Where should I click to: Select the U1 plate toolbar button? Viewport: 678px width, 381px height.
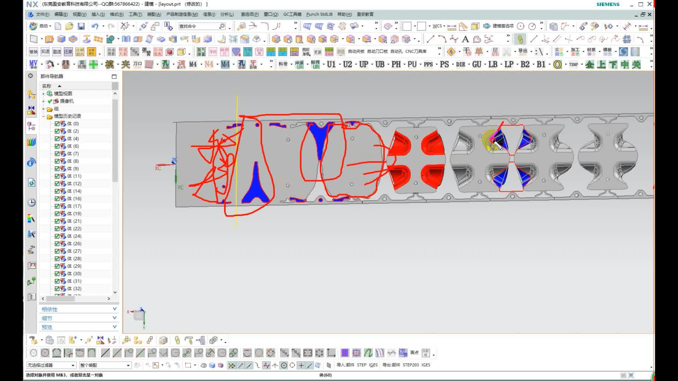(331, 65)
